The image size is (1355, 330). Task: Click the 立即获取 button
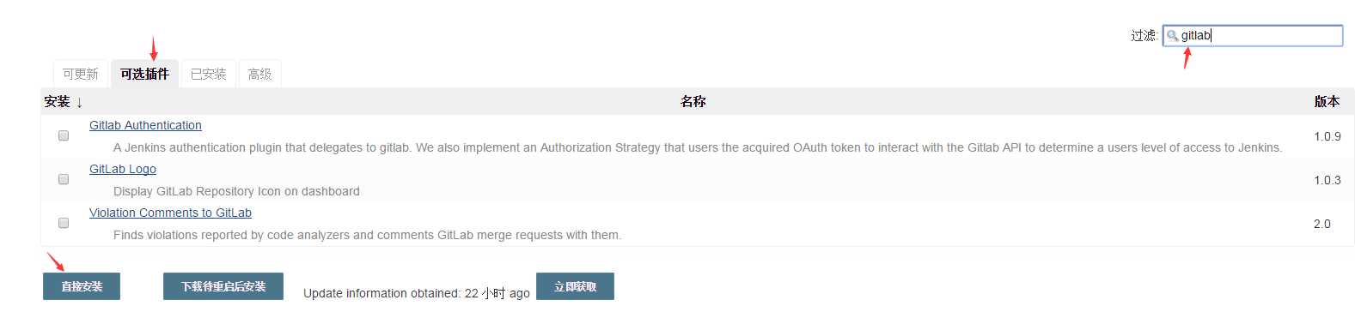[575, 286]
